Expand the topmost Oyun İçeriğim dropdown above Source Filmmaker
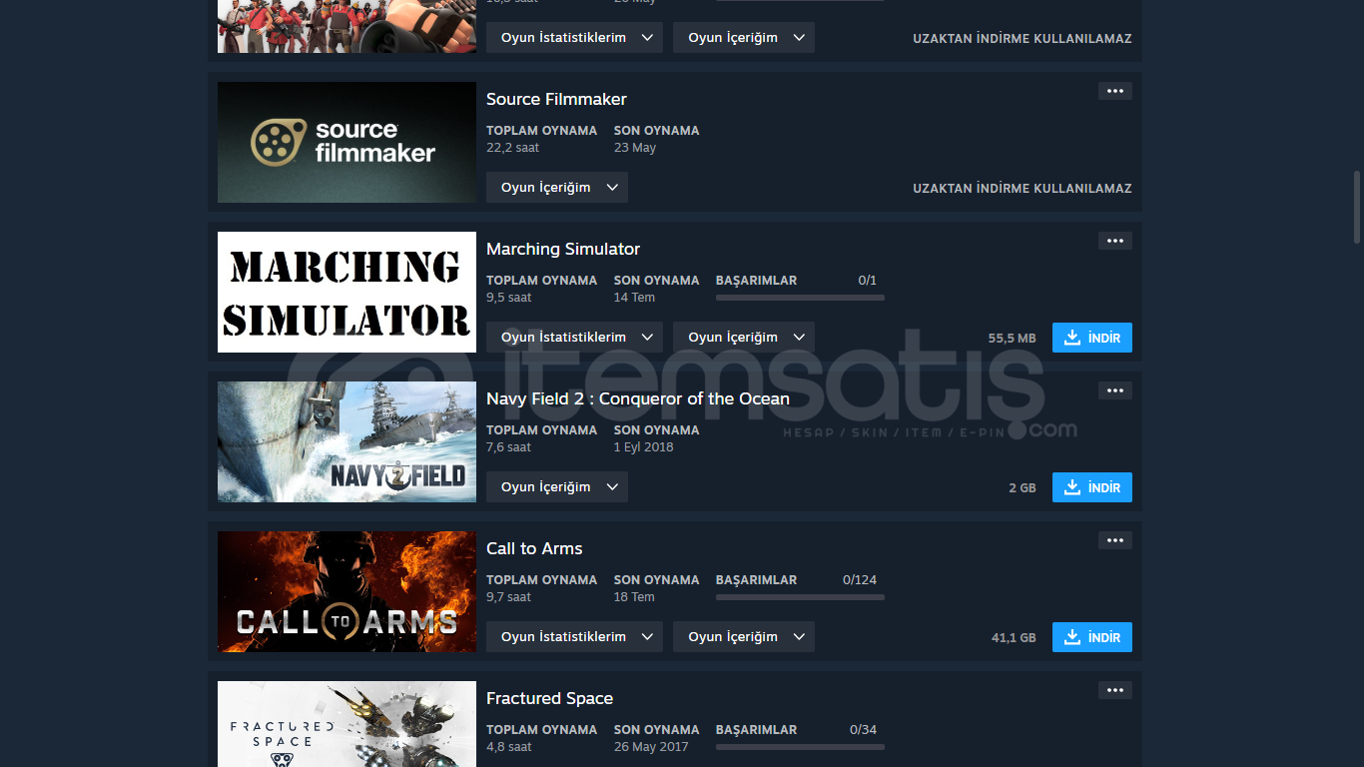Screen dimensions: 1364x767 744,38
